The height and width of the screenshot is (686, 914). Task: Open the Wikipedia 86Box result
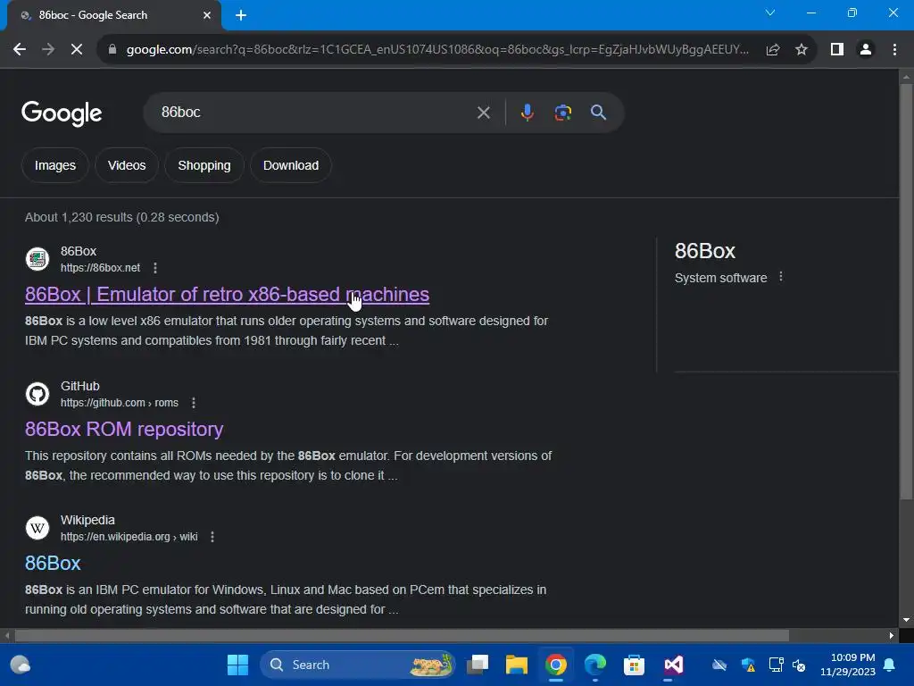[53, 563]
